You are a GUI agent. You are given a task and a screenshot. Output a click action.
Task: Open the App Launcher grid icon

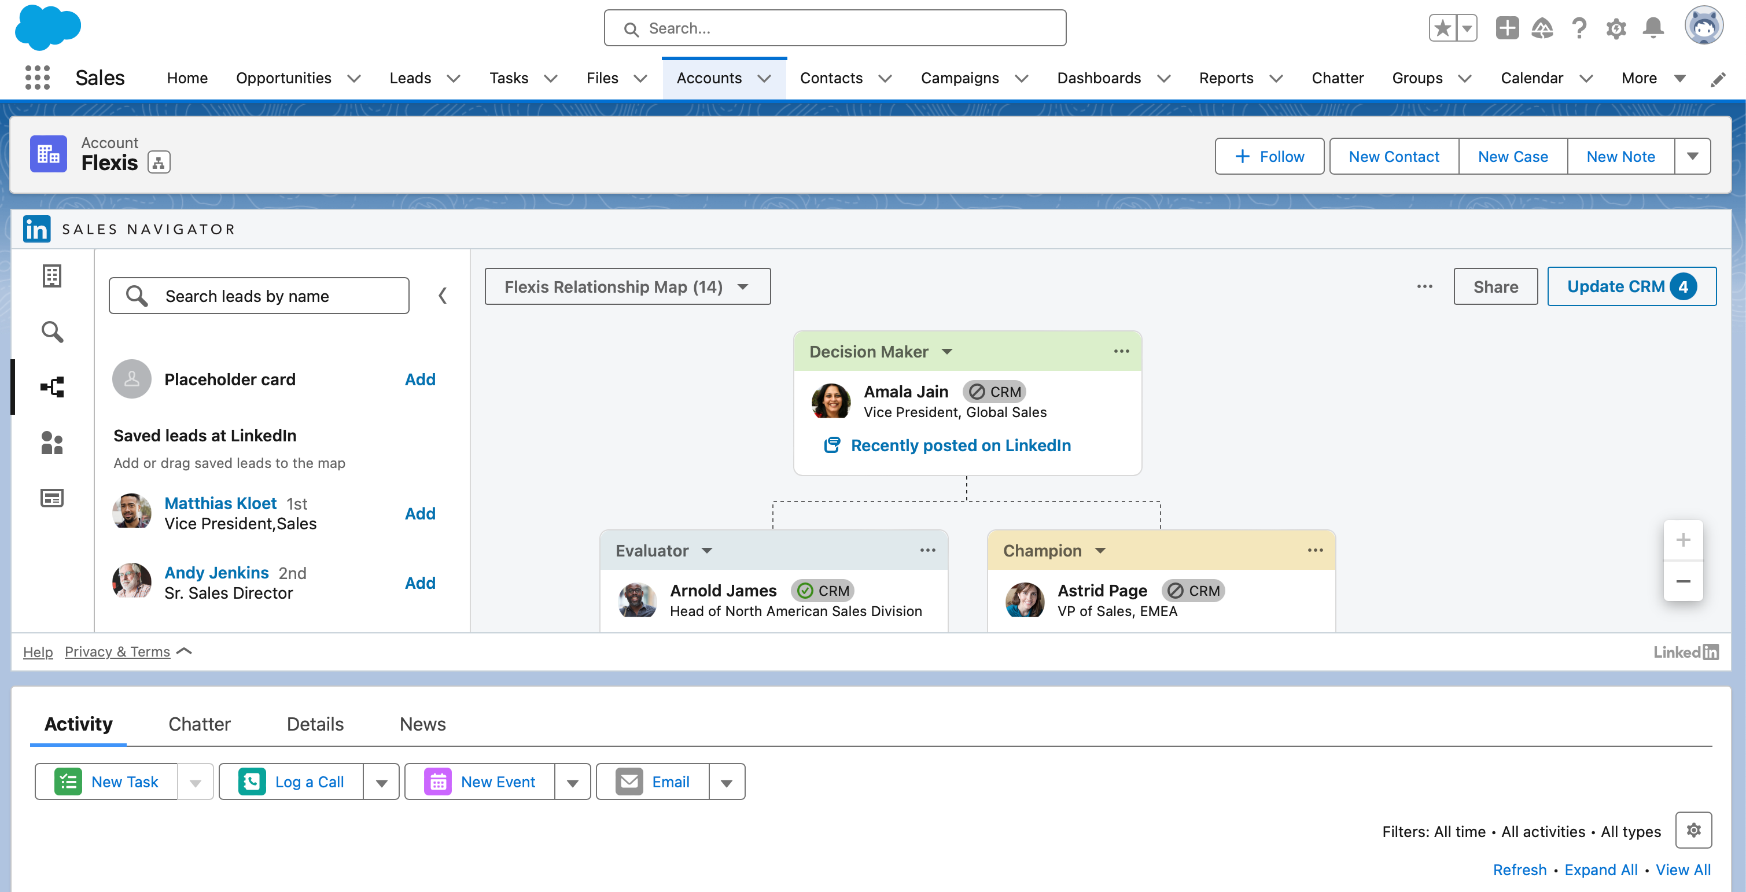pos(37,78)
